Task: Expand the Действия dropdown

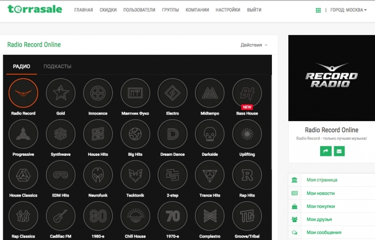Action: pos(254,45)
